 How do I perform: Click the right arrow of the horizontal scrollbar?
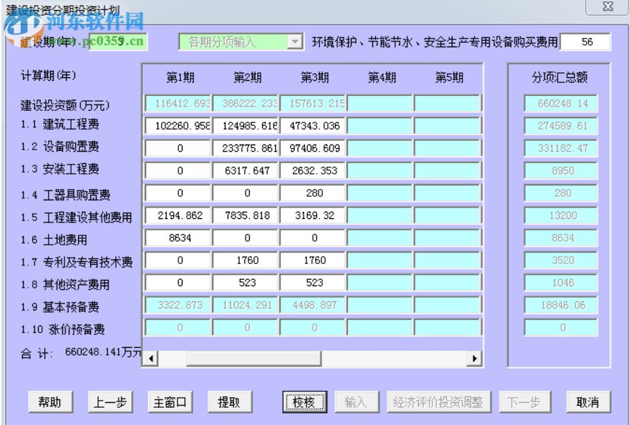[474, 357]
